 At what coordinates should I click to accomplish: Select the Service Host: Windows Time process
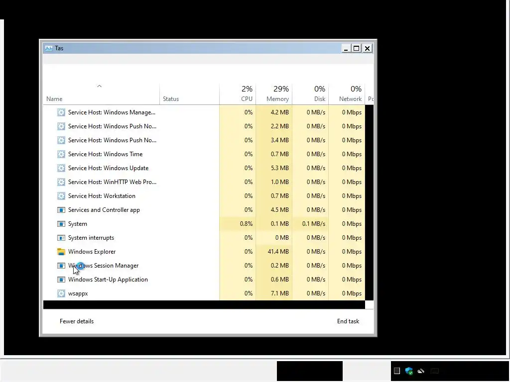(105, 154)
